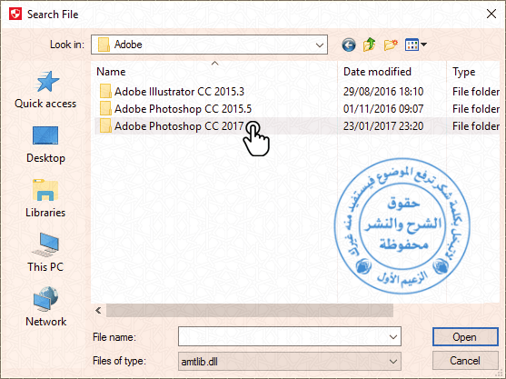Expand the File name dropdown arrow
Image resolution: width=506 pixels, height=379 pixels.
tap(393, 337)
